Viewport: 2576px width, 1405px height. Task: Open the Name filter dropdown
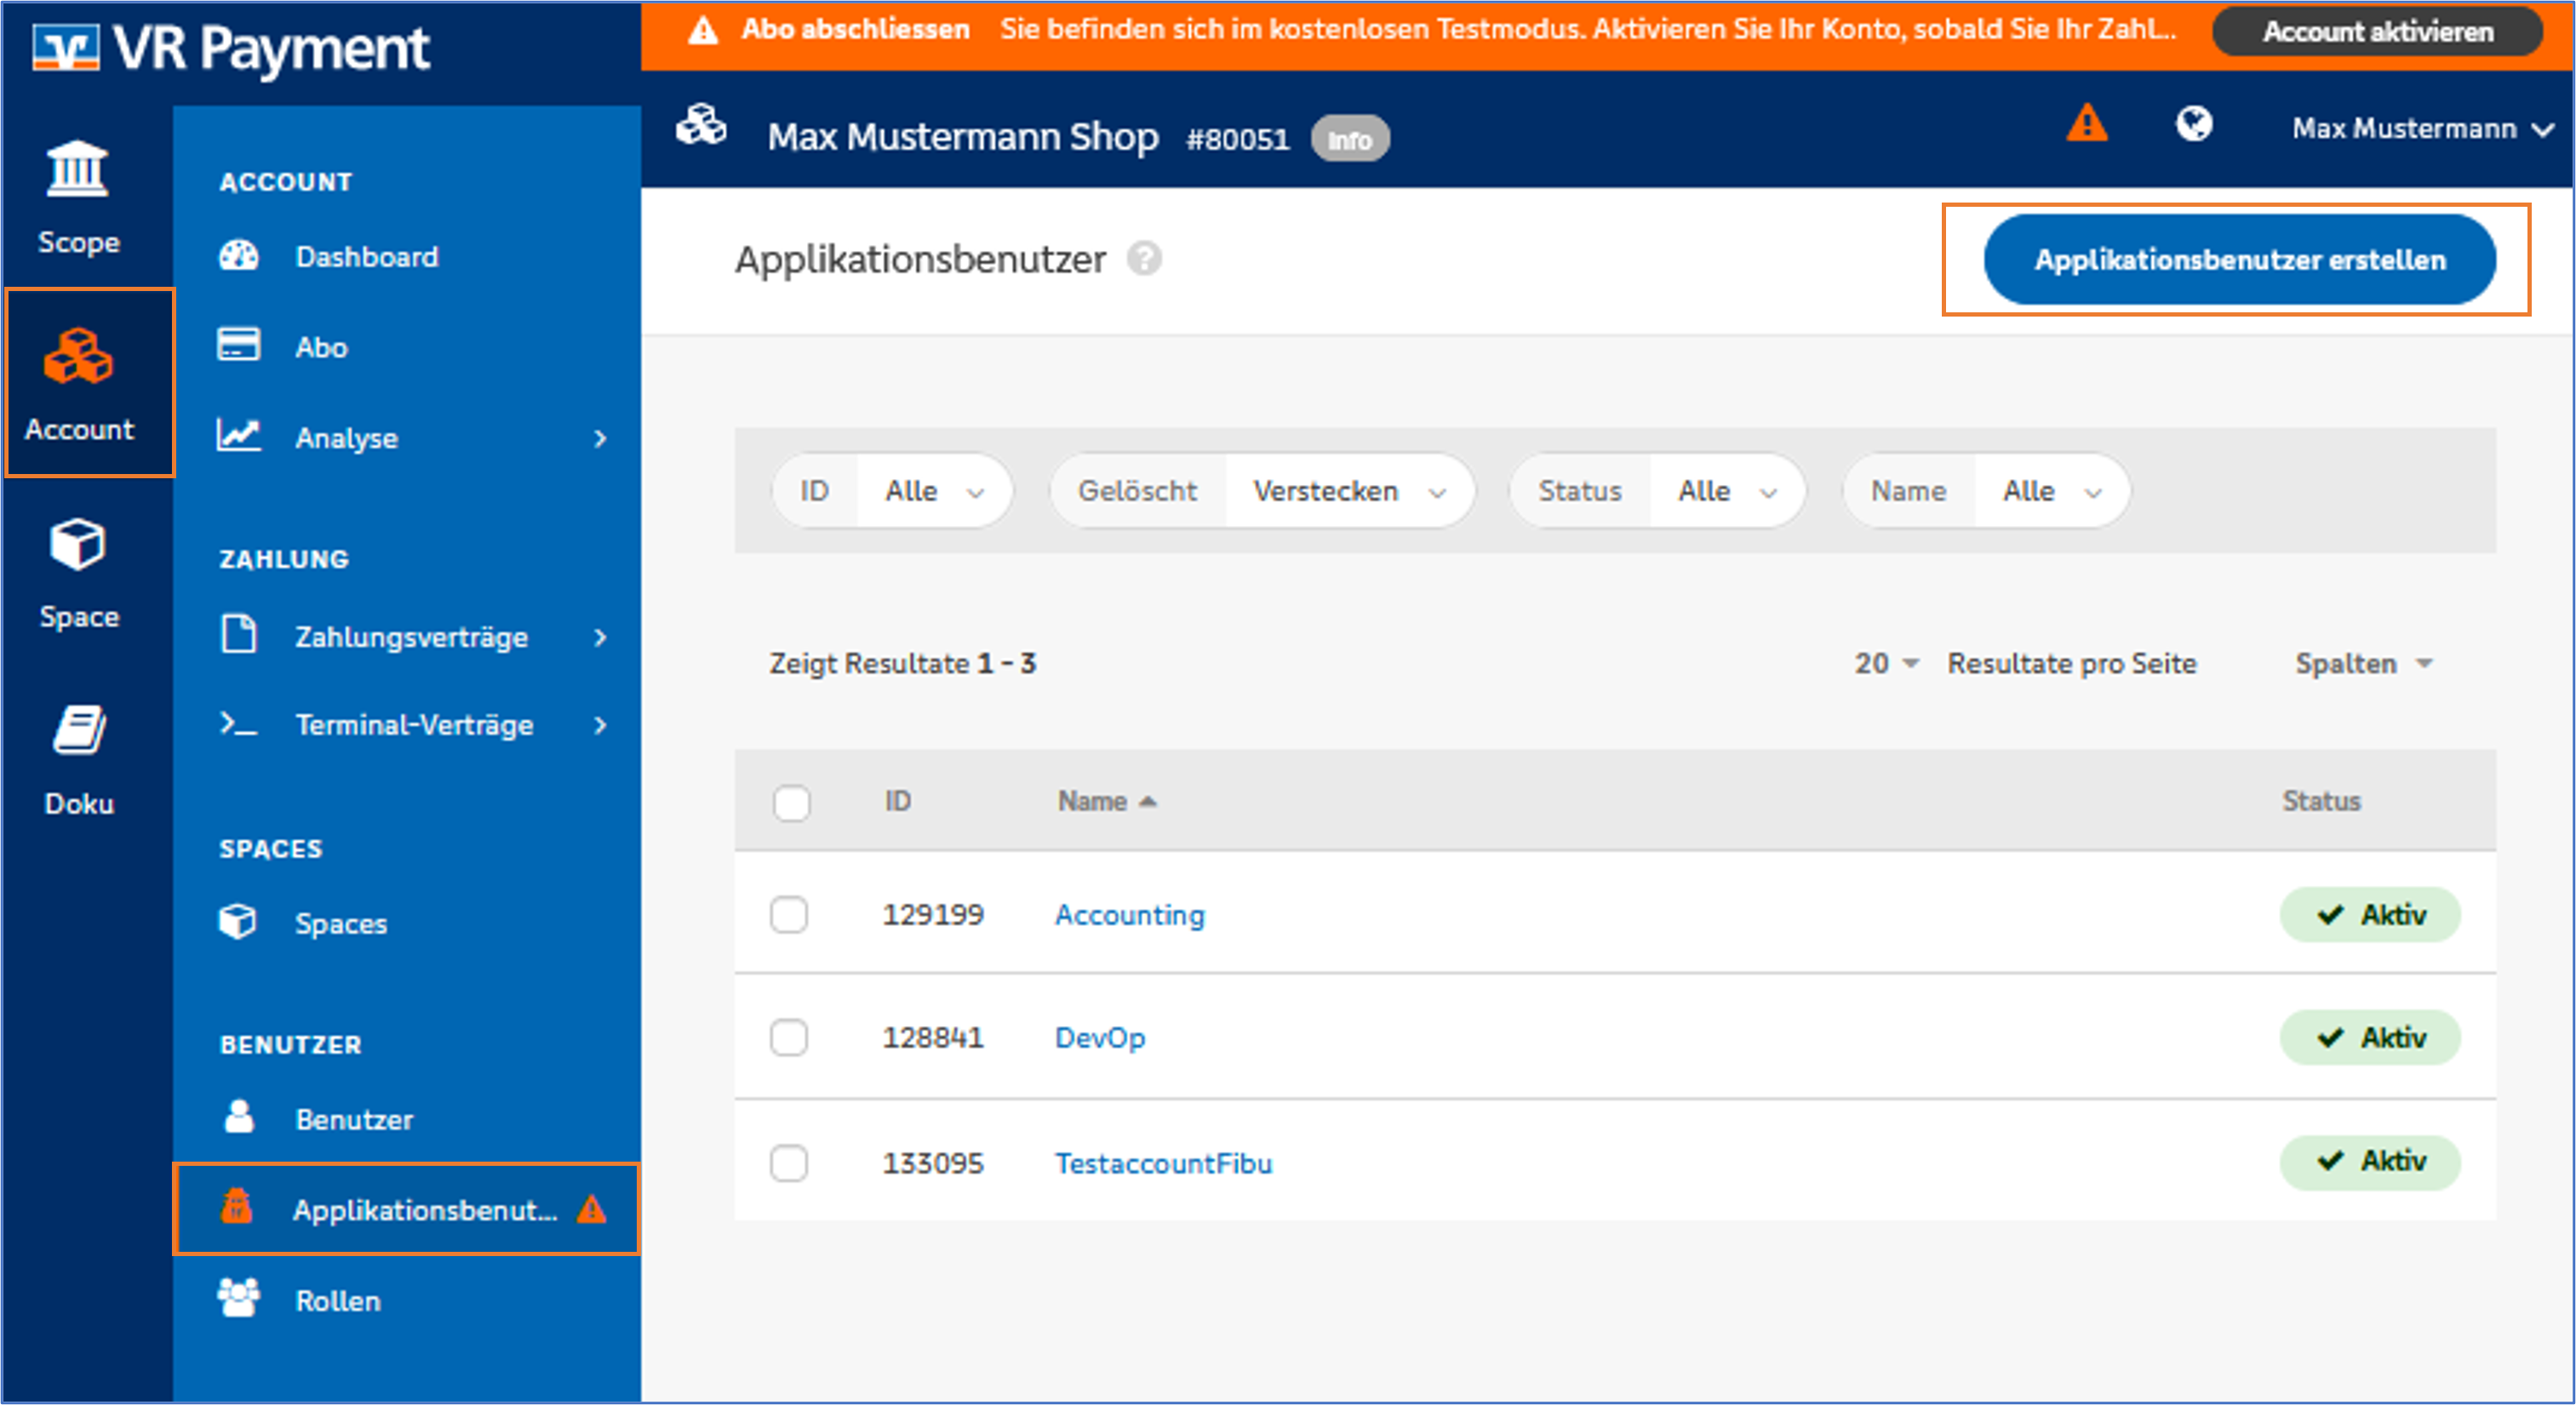(1986, 491)
